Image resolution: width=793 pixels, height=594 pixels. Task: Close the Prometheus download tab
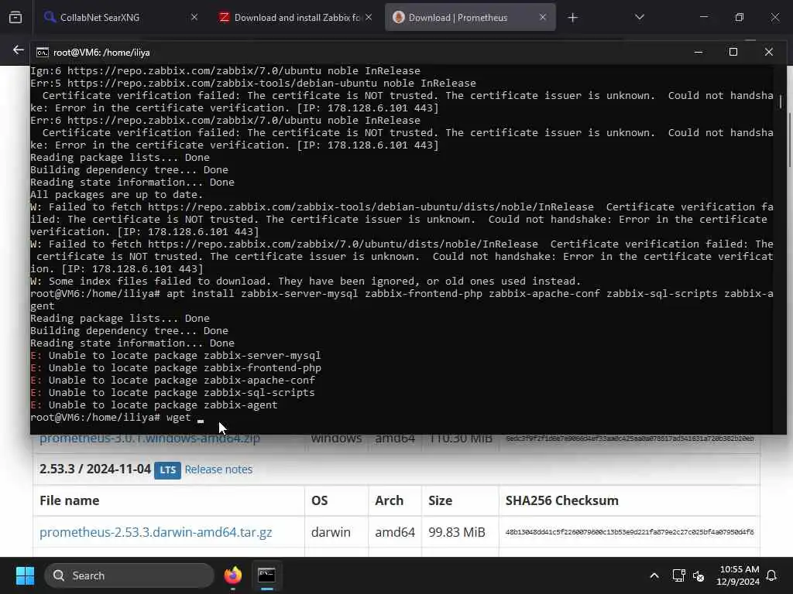(x=543, y=18)
